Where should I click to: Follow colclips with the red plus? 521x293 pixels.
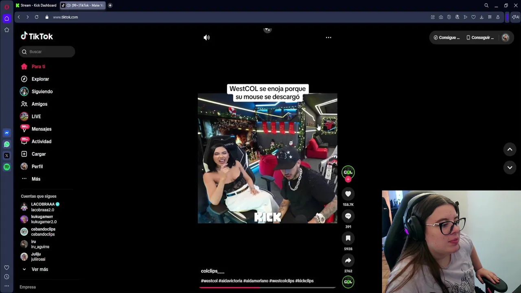pos(348,179)
